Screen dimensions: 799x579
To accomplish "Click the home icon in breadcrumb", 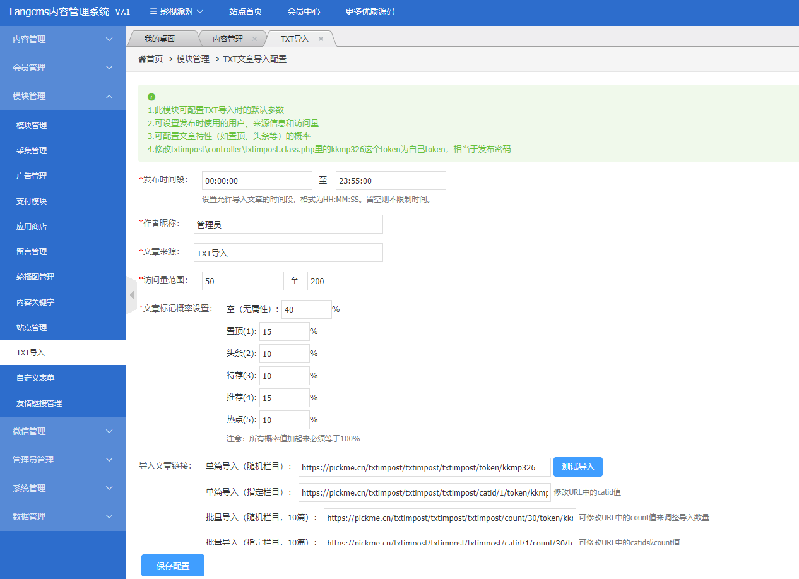I will click(142, 59).
